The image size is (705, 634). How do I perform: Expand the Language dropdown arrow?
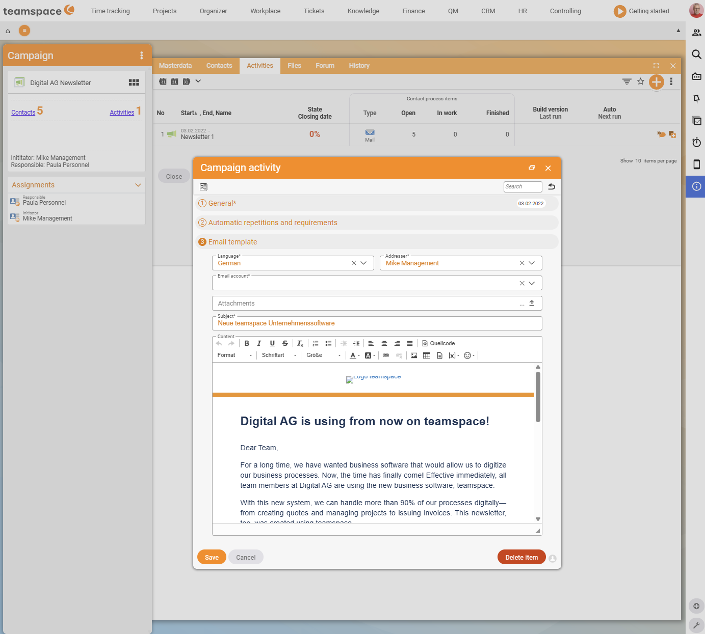point(363,263)
